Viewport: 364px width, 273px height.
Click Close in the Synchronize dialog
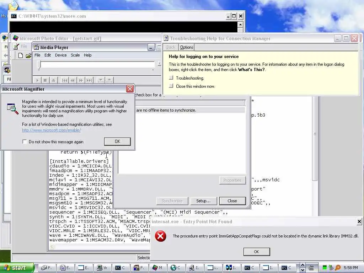click(232, 201)
